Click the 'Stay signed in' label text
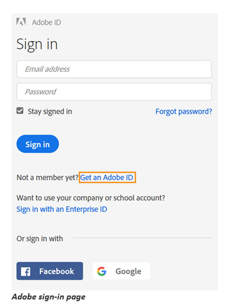The width and height of the screenshot is (229, 307). [x=50, y=111]
